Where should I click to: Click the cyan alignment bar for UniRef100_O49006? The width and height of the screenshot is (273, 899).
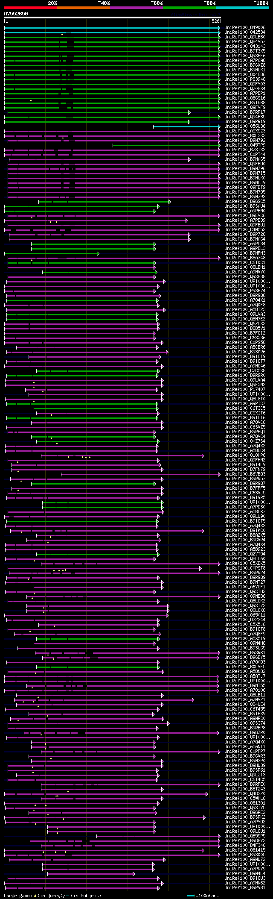click(x=112, y=28)
